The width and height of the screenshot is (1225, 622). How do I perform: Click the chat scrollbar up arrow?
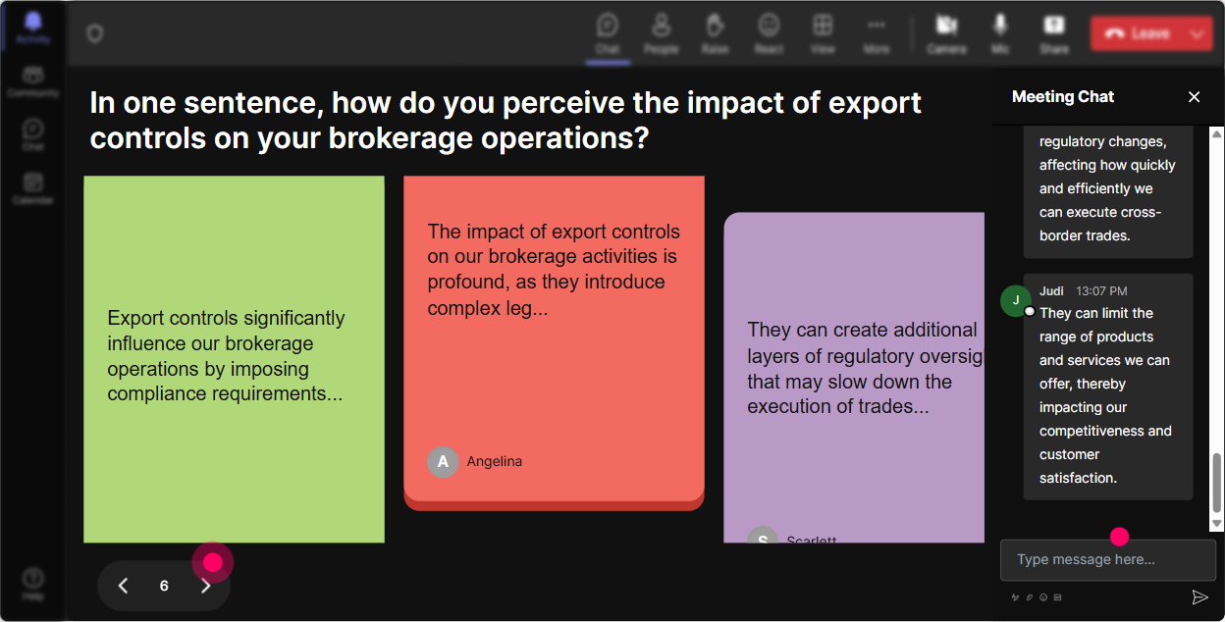[1217, 133]
